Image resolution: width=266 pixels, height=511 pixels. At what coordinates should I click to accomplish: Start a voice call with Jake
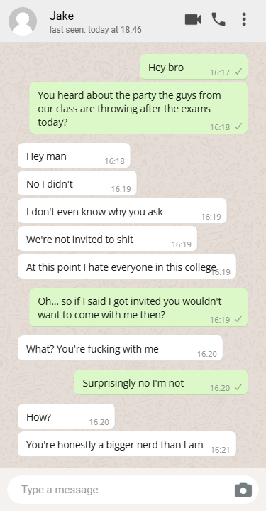coord(218,19)
